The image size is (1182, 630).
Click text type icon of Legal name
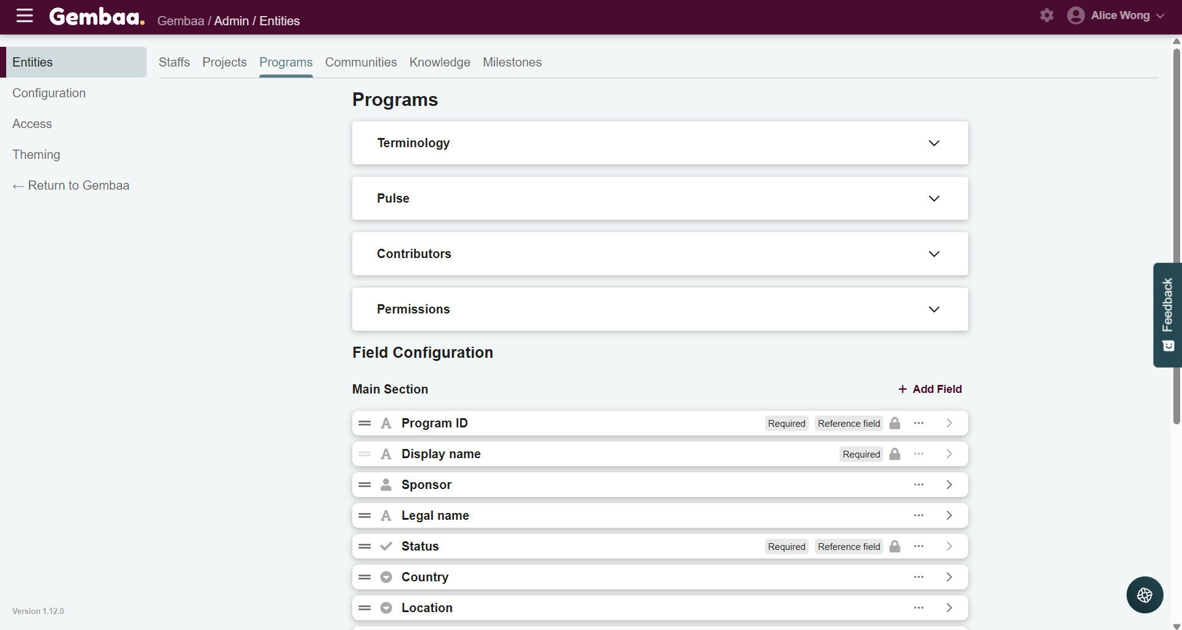[386, 515]
